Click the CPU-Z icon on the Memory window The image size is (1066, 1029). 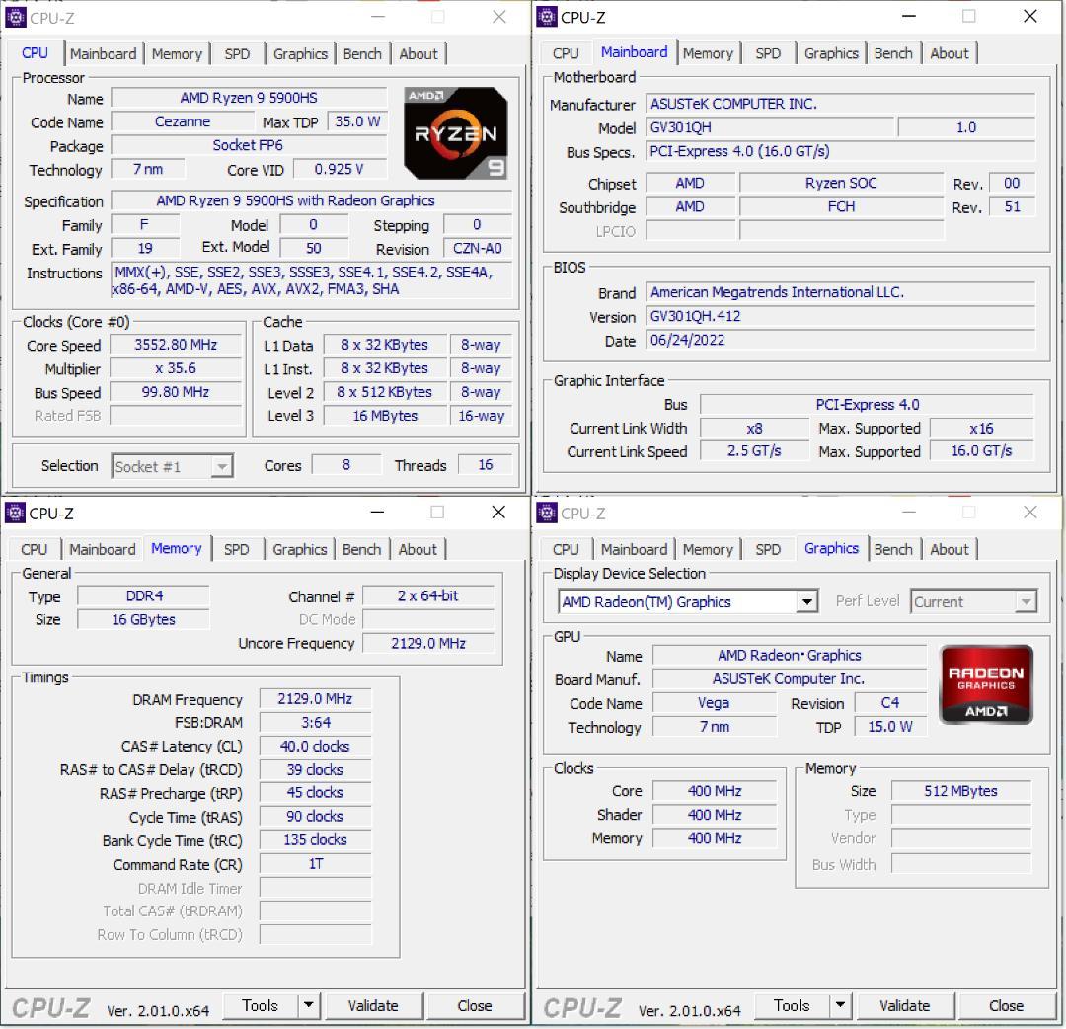click(16, 513)
